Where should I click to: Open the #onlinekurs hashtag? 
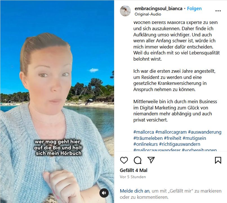point(146,144)
